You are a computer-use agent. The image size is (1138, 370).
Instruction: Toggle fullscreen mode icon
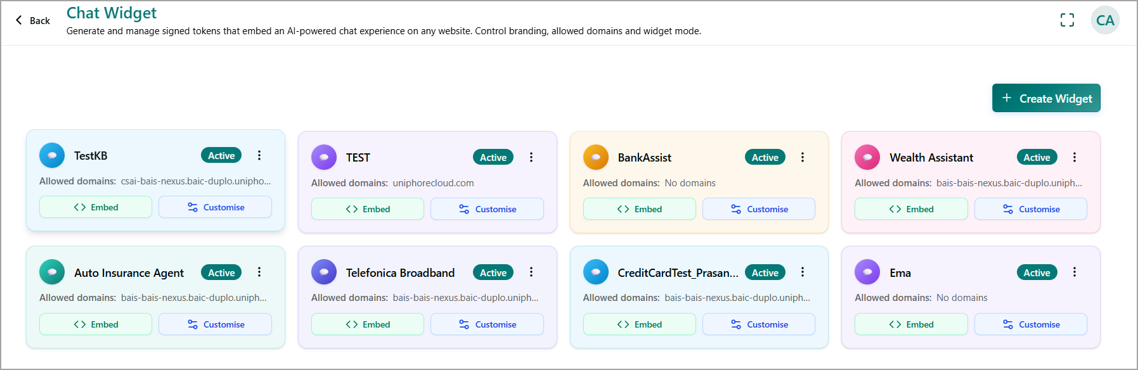1067,20
